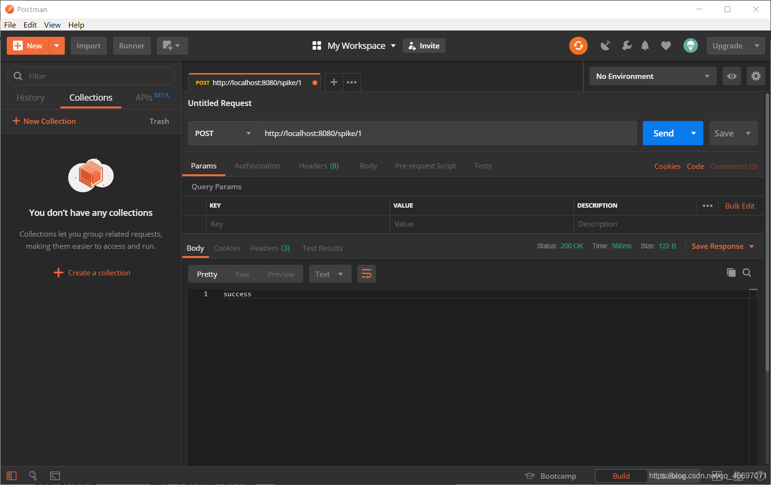The width and height of the screenshot is (771, 485).
Task: Open the request Cookies link
Action: coord(667,166)
